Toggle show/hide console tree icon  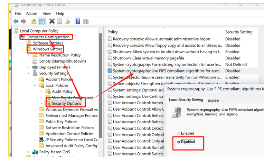pyautogui.click(x=42, y=21)
